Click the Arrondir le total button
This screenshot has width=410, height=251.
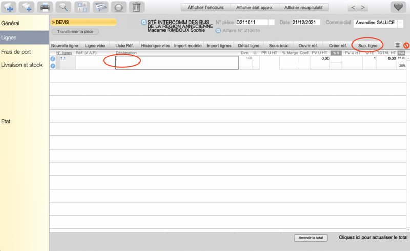[311, 238]
